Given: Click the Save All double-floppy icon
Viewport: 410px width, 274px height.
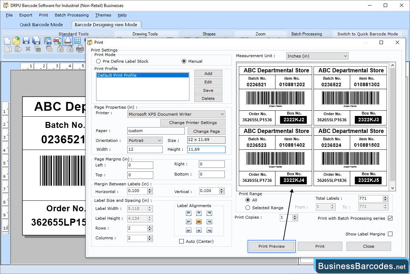Looking at the screenshot, I should [36, 41].
